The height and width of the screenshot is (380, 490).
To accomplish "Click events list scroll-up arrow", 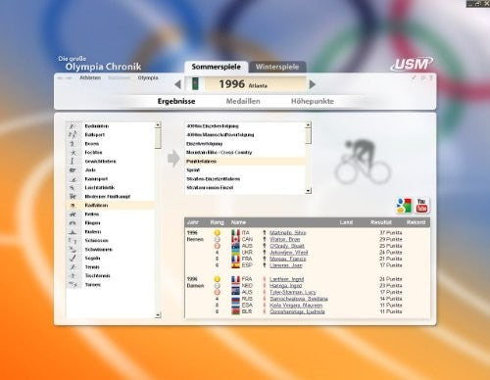I will pos(309,125).
